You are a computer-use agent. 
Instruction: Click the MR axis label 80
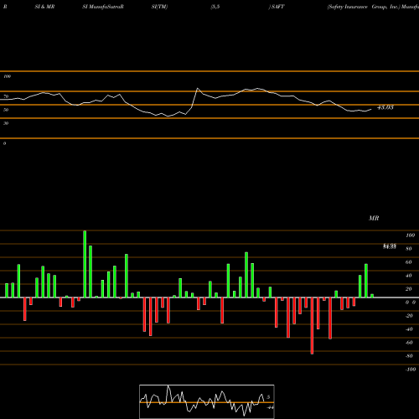coord(409,249)
